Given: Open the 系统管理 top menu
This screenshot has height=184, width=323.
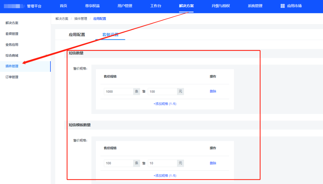Looking at the screenshot, I should (x=255, y=6).
